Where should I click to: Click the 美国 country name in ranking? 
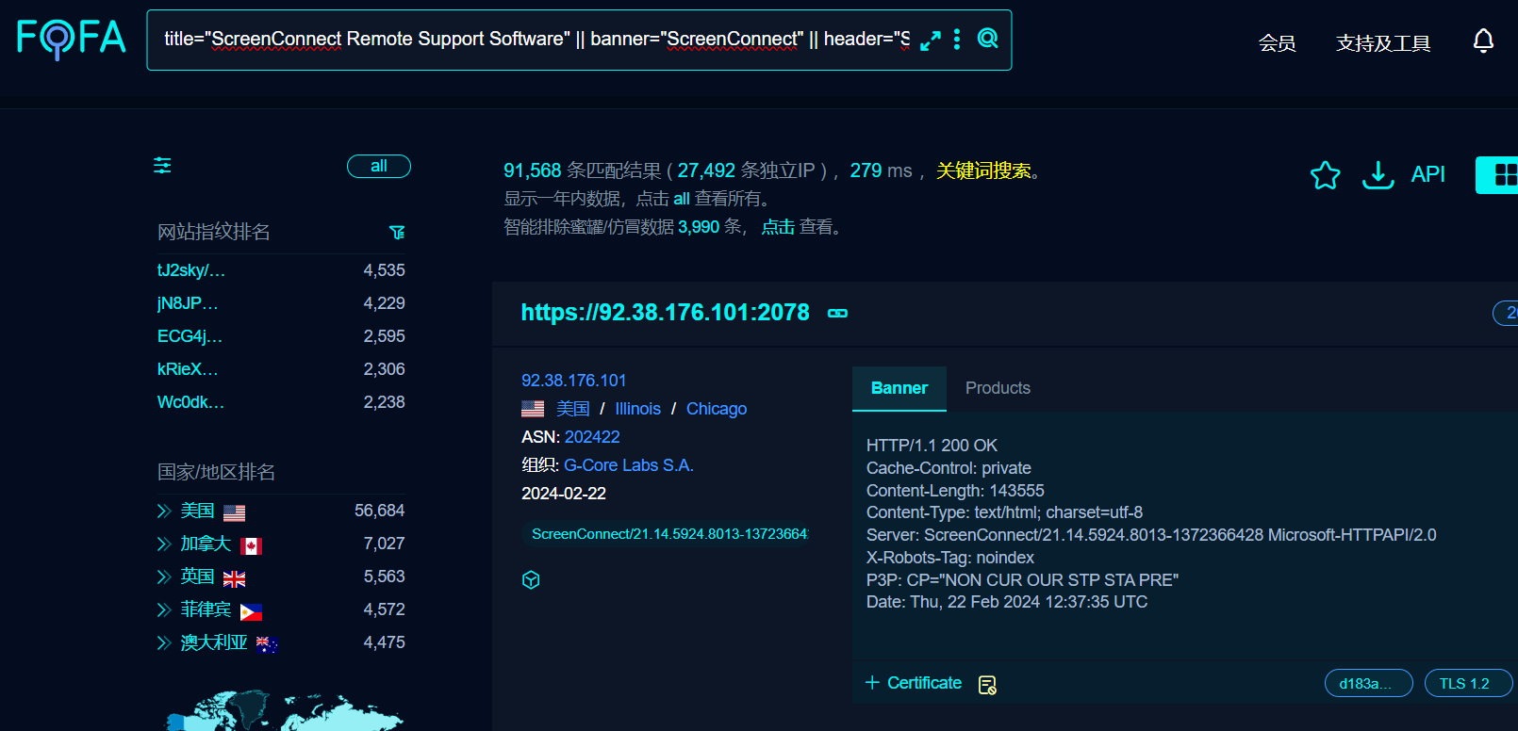tap(198, 511)
